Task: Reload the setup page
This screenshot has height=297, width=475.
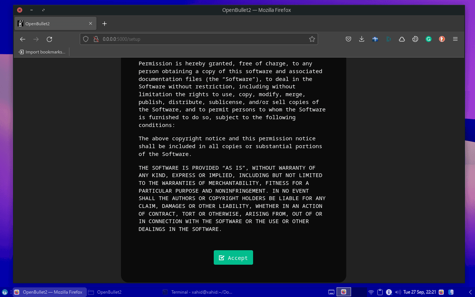Action: (49, 39)
